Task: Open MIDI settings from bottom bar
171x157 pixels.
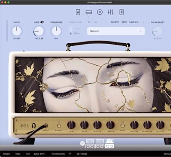Action: [18, 154]
